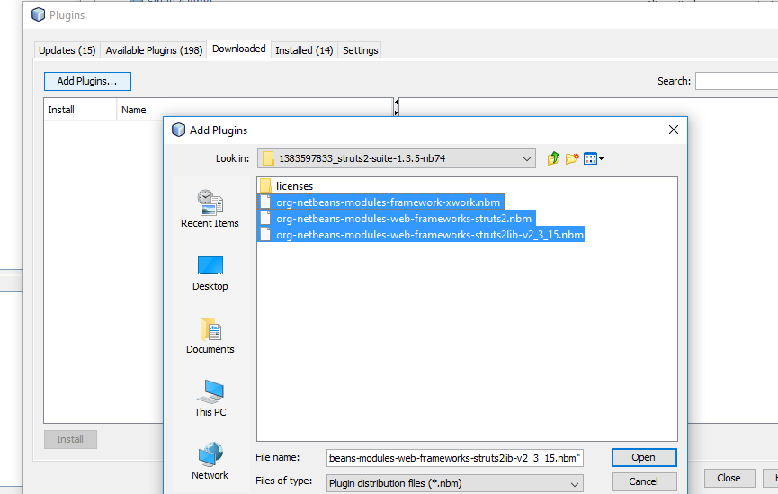This screenshot has height=494, width=778.
Task: Select file icon for framework-xwork.nbm
Action: [x=265, y=202]
